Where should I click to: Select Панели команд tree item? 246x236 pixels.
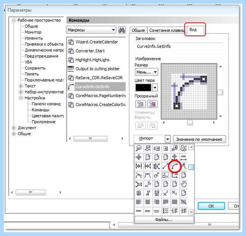(x=46, y=104)
